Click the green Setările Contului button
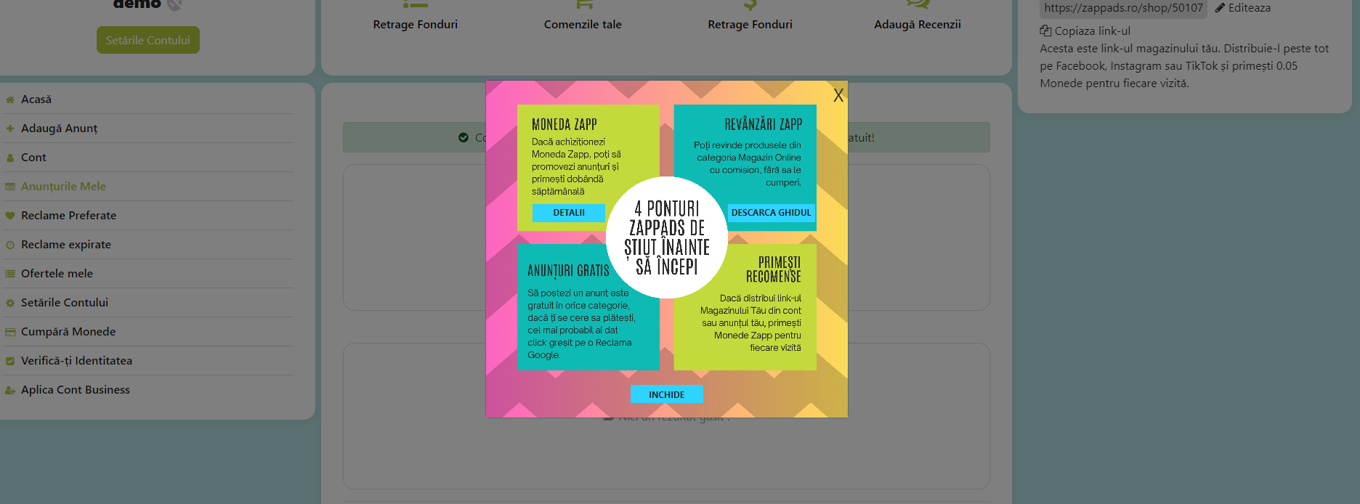This screenshot has width=1360, height=504. coord(147,40)
